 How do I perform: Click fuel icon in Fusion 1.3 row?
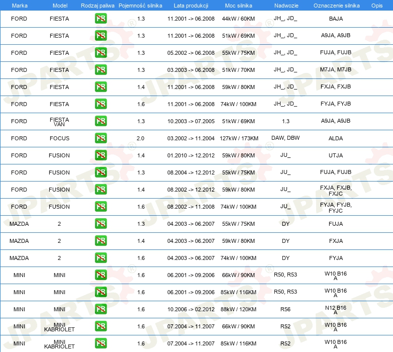pyautogui.click(x=101, y=172)
